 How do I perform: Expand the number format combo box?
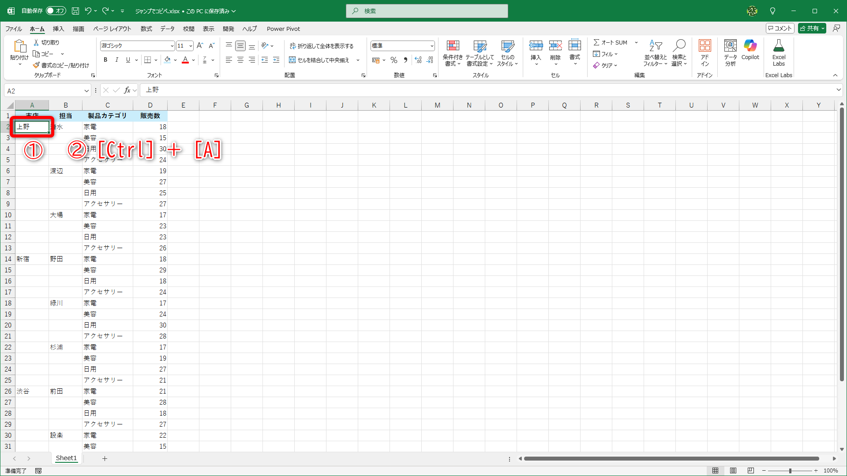point(432,46)
